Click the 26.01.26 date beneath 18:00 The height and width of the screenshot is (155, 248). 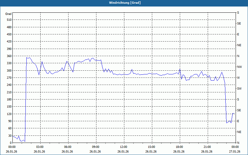tap(179, 152)
